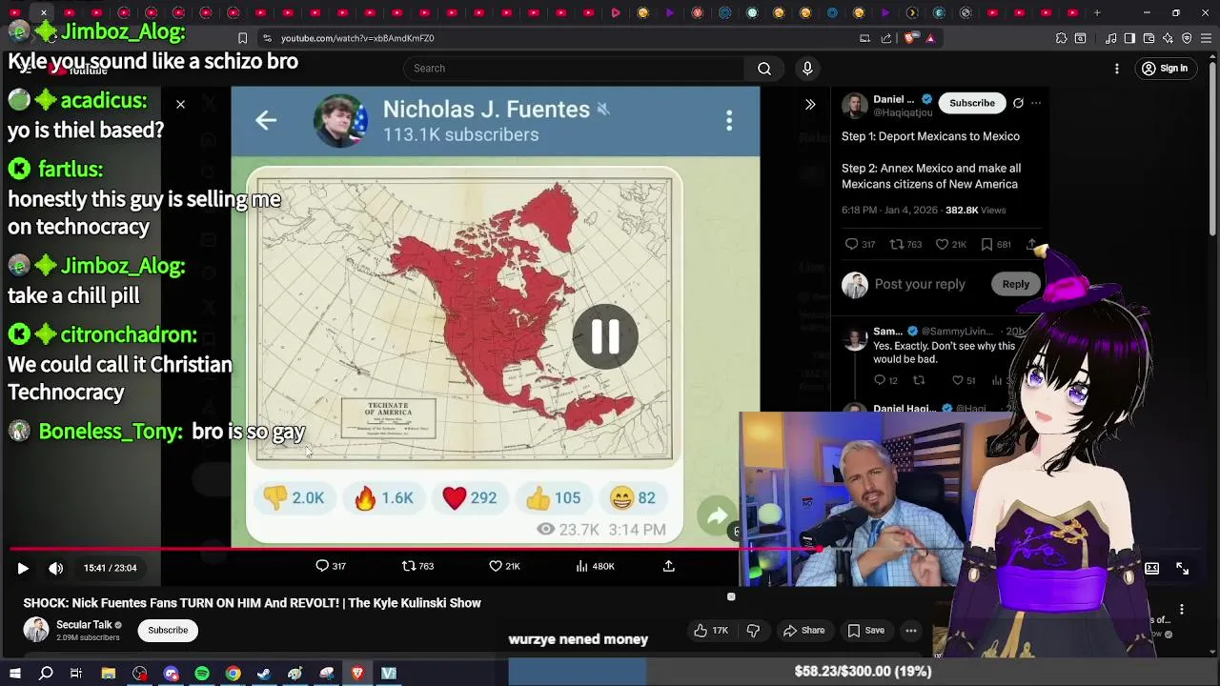Open Secular Talk channel avatar
The width and height of the screenshot is (1220, 686).
pos(36,630)
